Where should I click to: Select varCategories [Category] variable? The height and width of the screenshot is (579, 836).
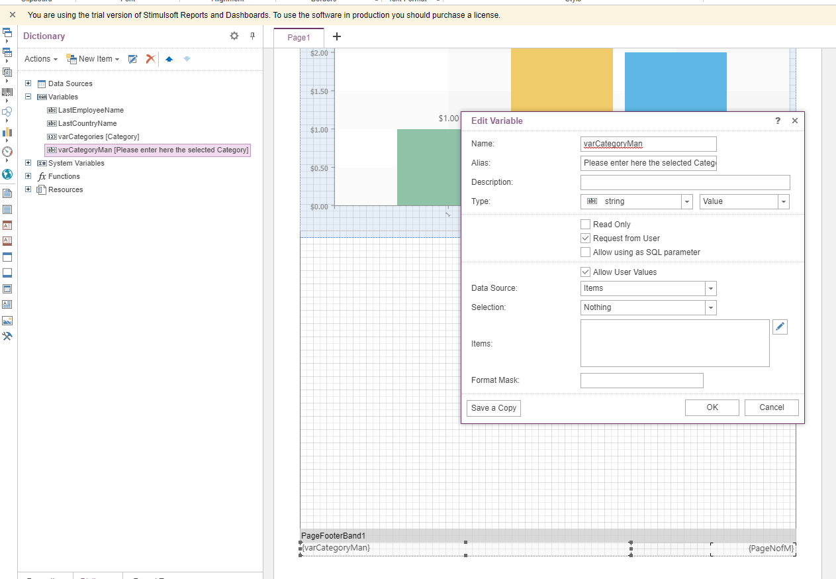pyautogui.click(x=93, y=136)
